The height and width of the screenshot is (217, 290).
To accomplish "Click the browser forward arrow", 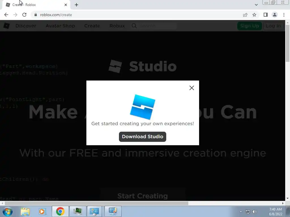I will [x=15, y=15].
